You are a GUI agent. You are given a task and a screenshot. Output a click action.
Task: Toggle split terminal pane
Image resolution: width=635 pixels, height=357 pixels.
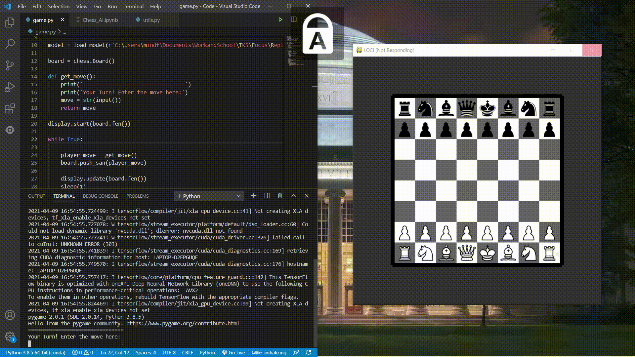click(x=267, y=196)
